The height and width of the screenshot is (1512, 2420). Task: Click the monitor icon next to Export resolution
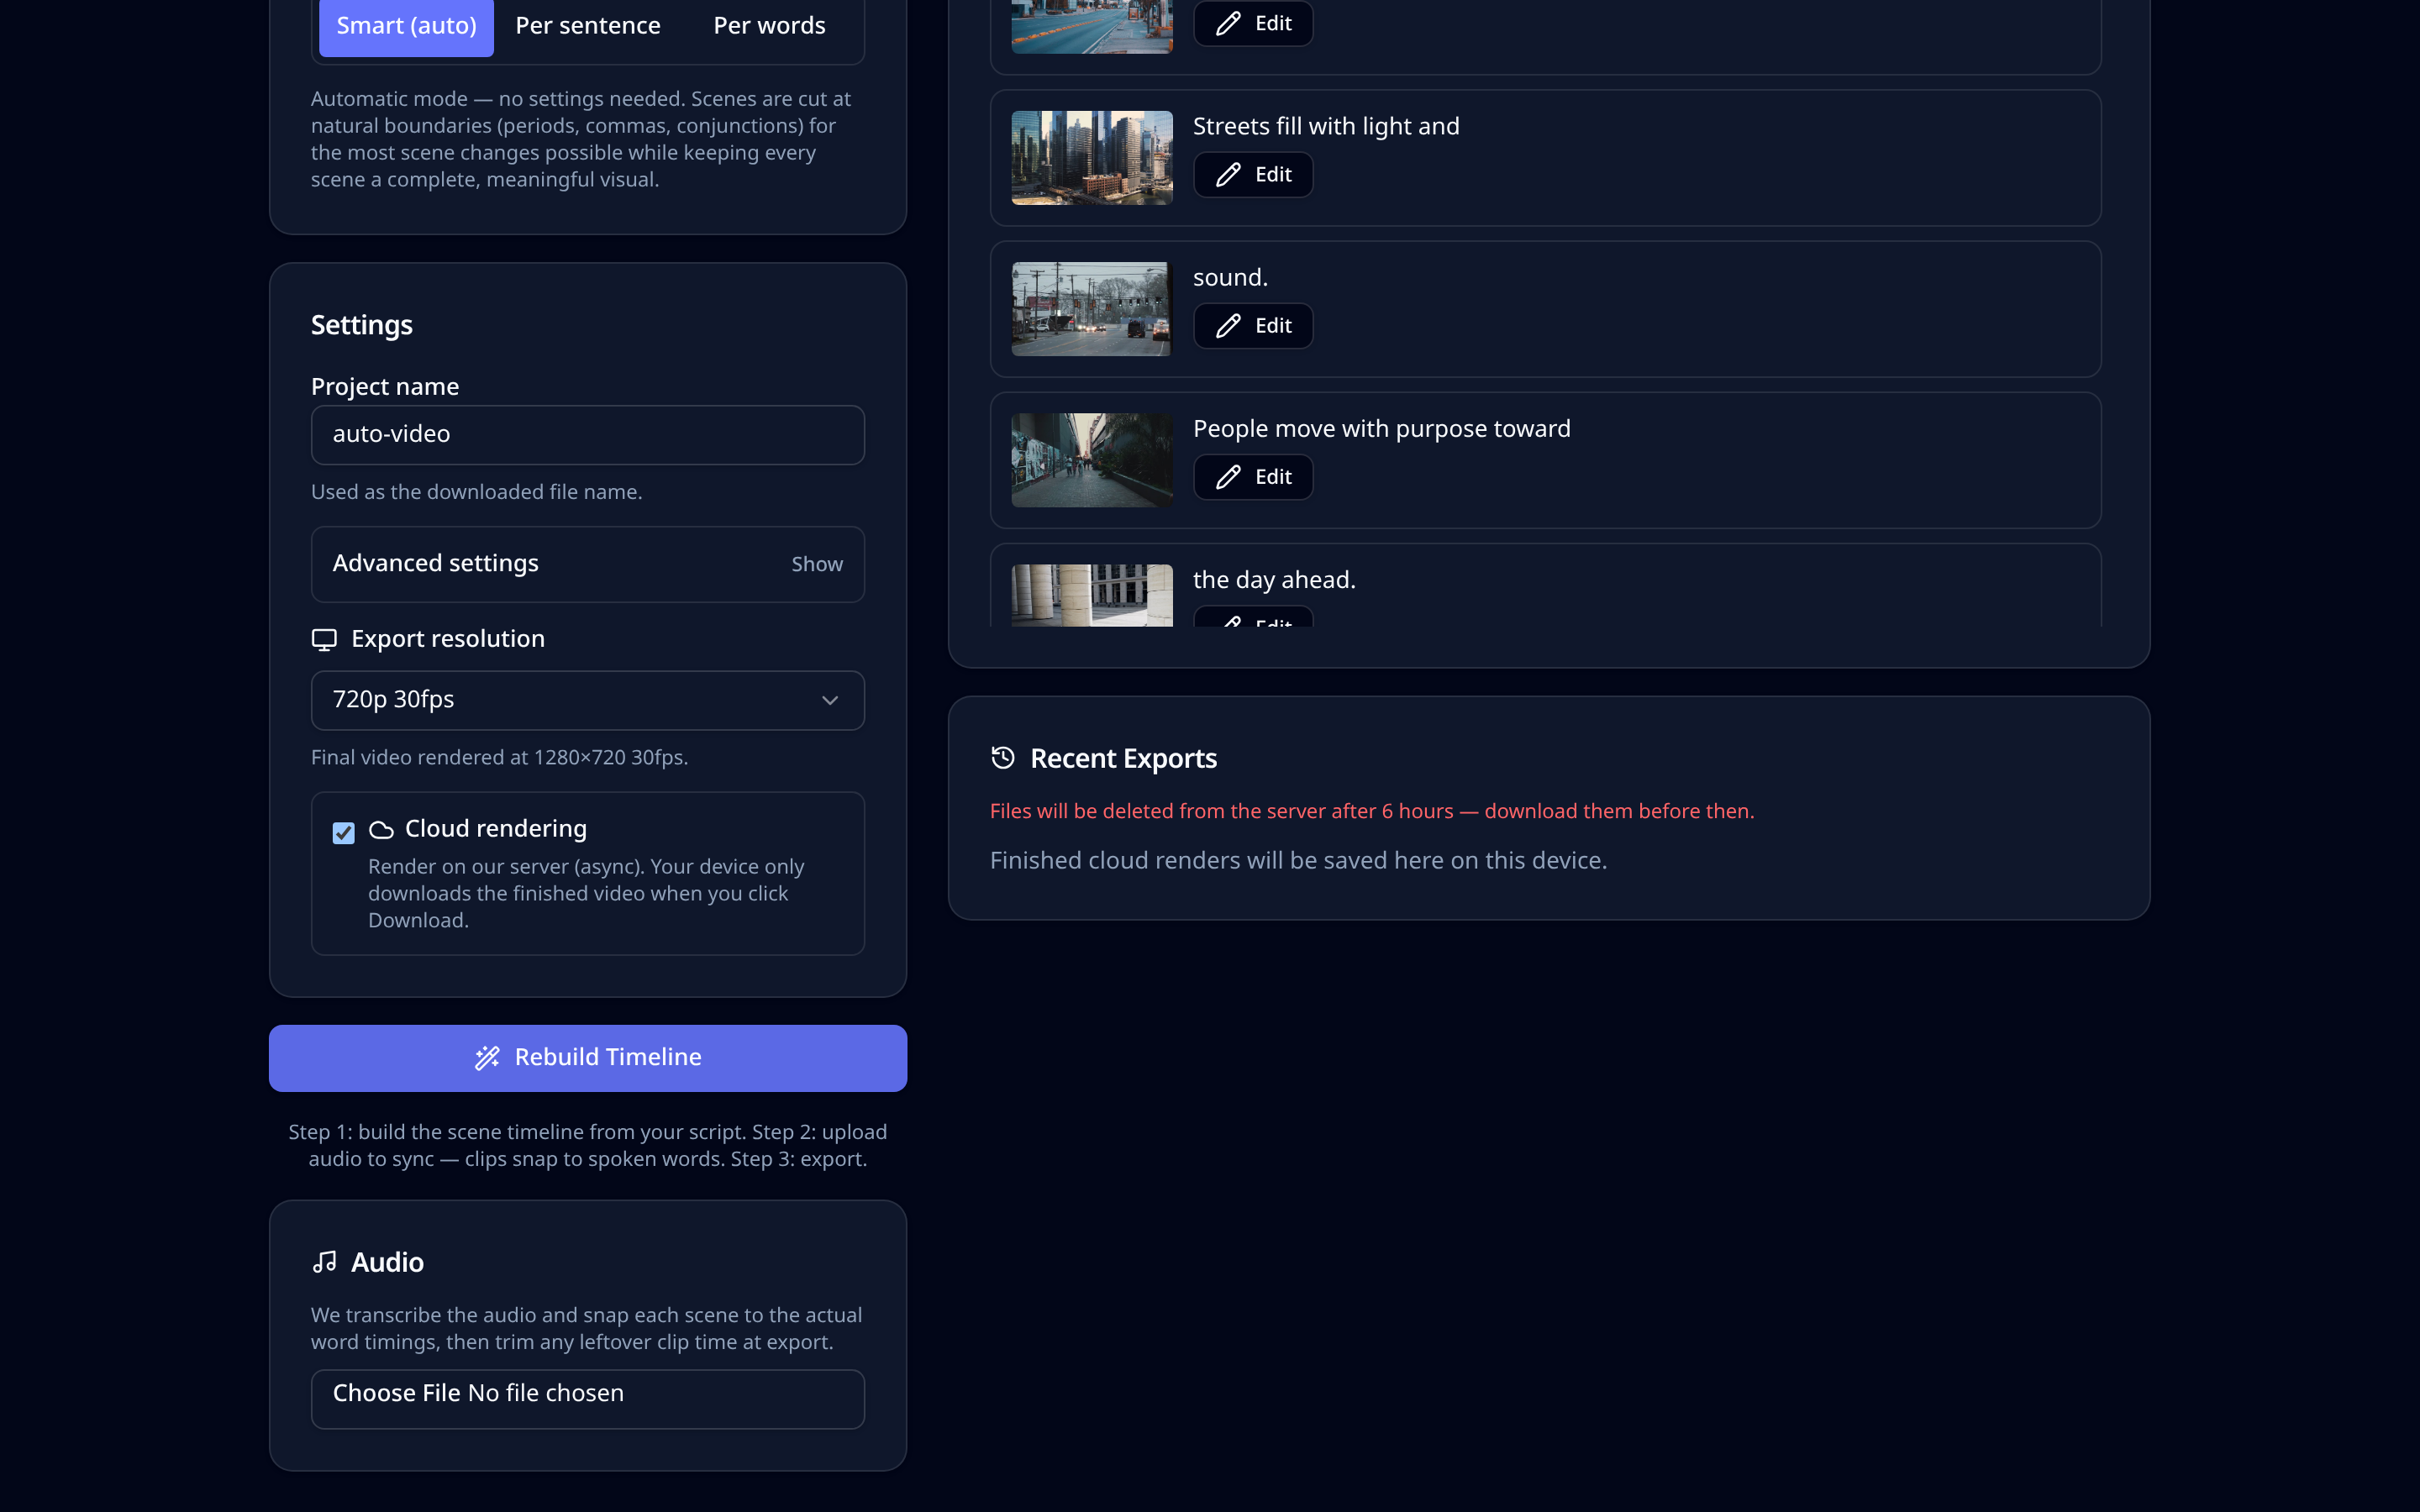[x=324, y=639]
